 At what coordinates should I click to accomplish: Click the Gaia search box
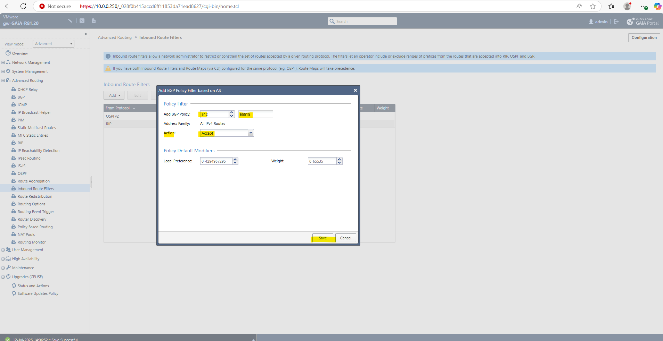(362, 21)
